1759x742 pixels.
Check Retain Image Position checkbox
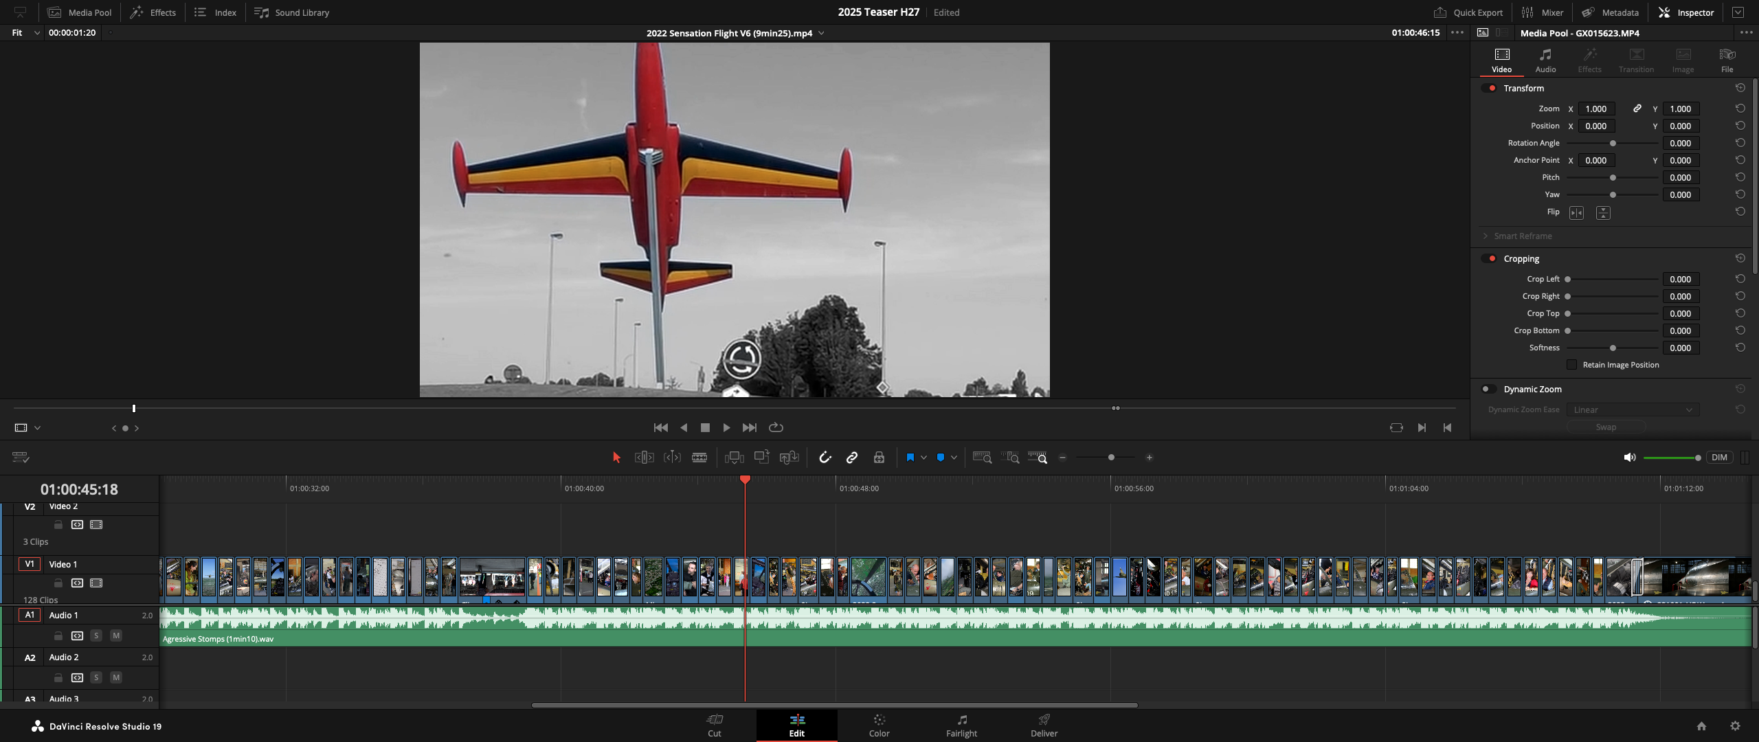point(1571,365)
